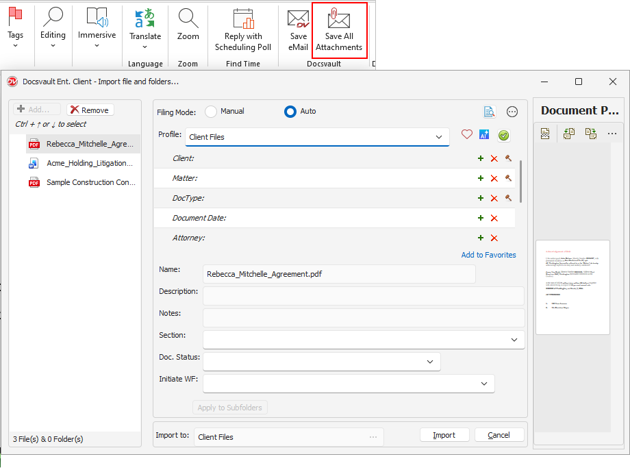Click the Notes input field
Viewport: 630px width, 472px height.
coord(364,318)
